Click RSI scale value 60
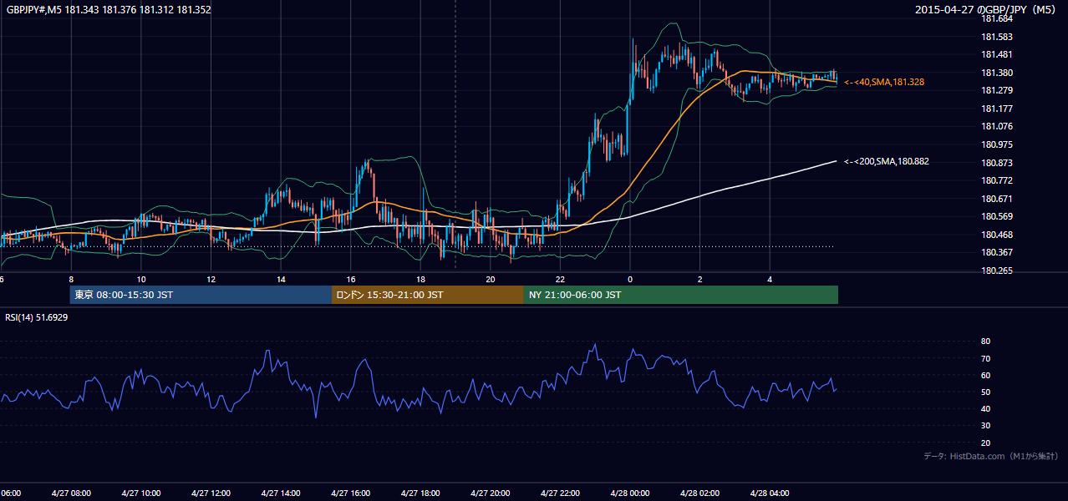Image resolution: width=1068 pixels, height=501 pixels. [986, 375]
